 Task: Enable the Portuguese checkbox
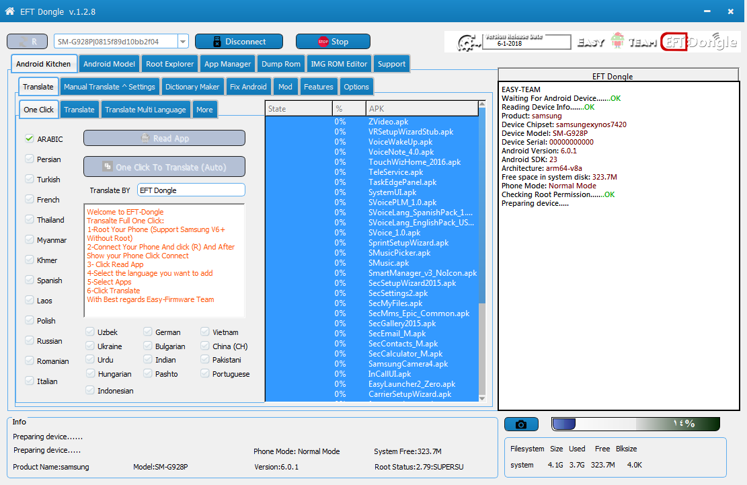205,373
